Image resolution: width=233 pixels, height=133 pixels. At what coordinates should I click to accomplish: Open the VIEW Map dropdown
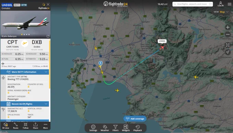click(x=221, y=12)
